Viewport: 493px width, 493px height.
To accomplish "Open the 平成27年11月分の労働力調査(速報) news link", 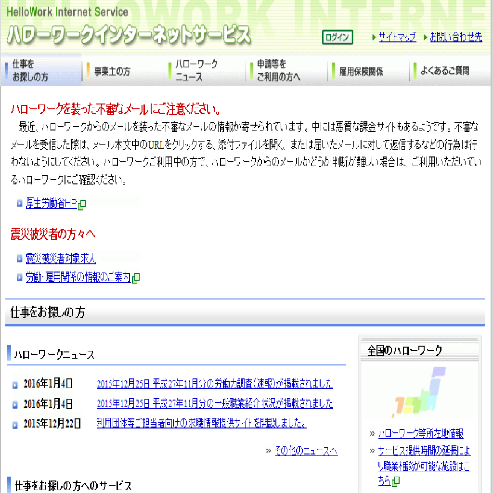I will (x=215, y=384).
